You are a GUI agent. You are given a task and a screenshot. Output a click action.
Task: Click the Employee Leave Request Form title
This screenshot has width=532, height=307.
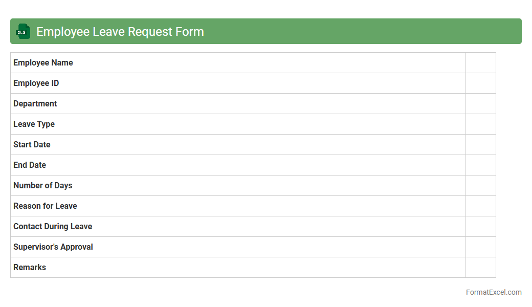(120, 32)
